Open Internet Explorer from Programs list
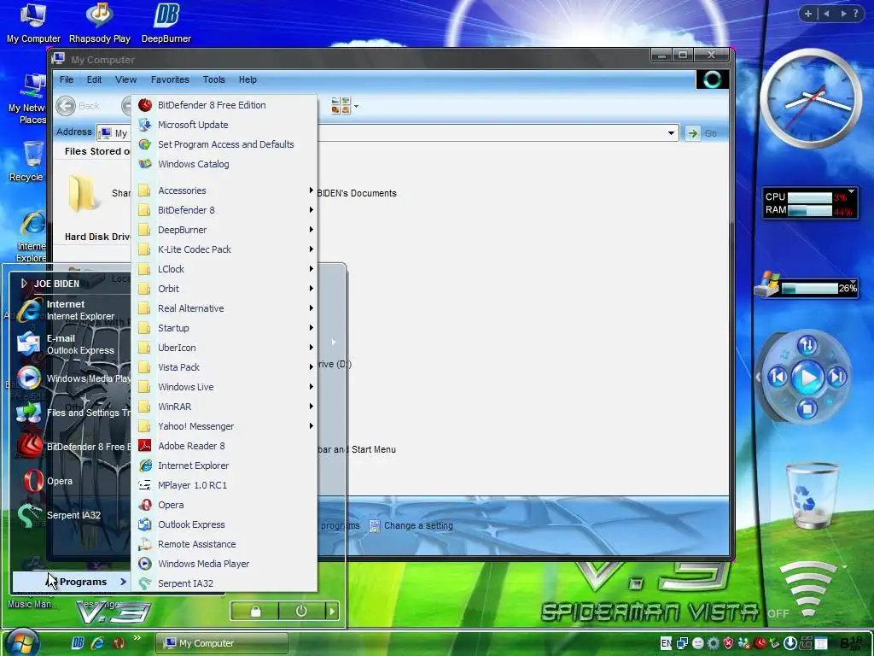 tap(224, 466)
